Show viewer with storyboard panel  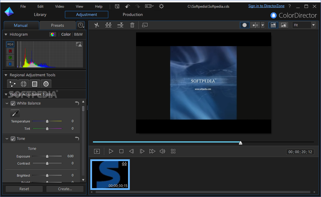tap(273, 25)
